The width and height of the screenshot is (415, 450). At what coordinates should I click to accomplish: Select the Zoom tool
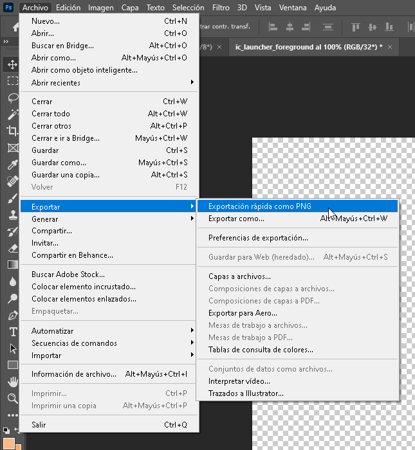pyautogui.click(x=12, y=399)
